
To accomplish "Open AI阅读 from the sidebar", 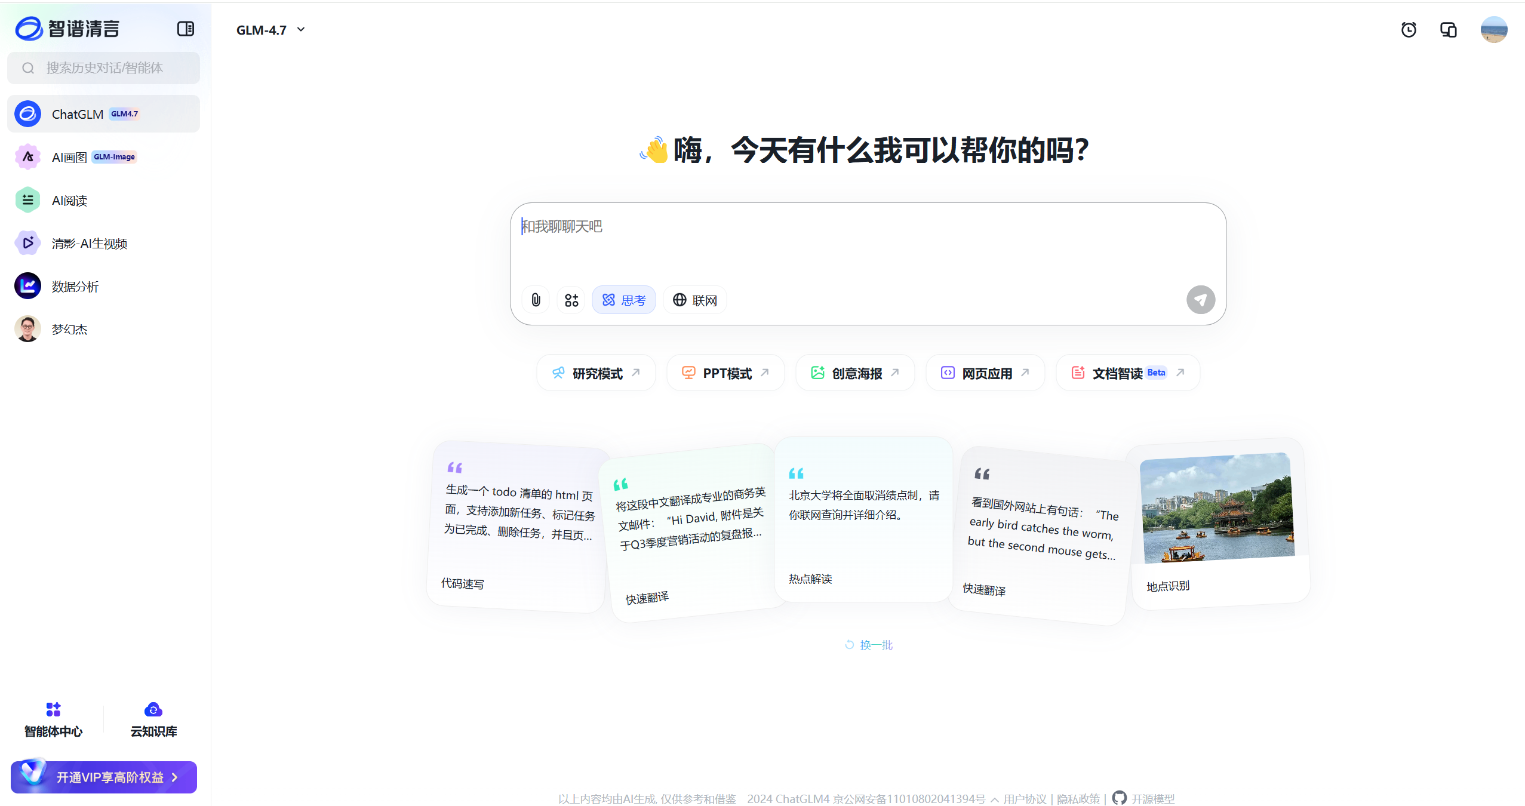I will (69, 200).
